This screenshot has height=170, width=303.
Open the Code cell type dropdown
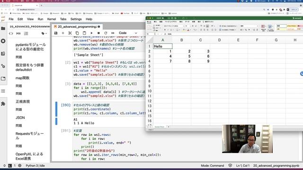point(128,33)
